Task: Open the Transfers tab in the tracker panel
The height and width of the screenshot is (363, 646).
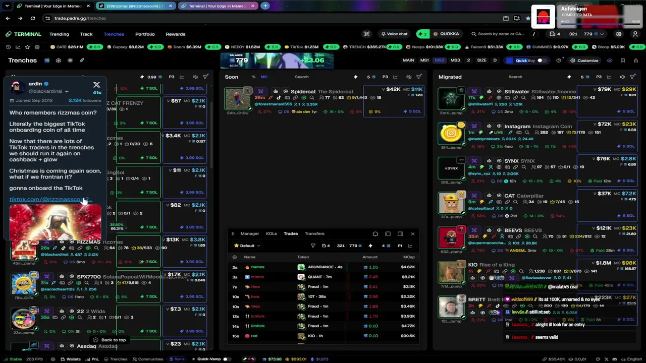Action: 314,233
